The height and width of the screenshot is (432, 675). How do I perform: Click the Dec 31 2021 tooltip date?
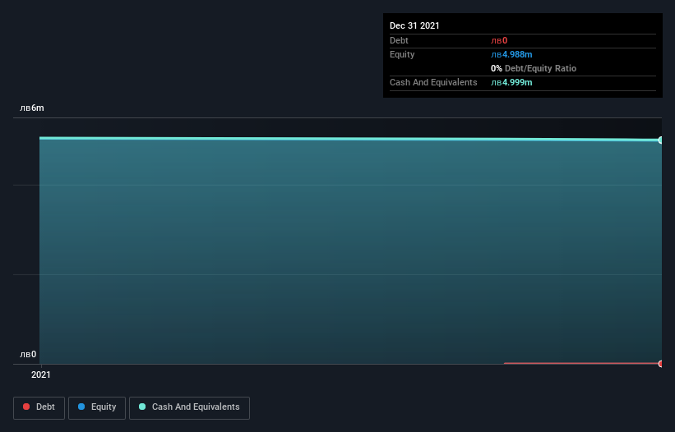(x=414, y=25)
